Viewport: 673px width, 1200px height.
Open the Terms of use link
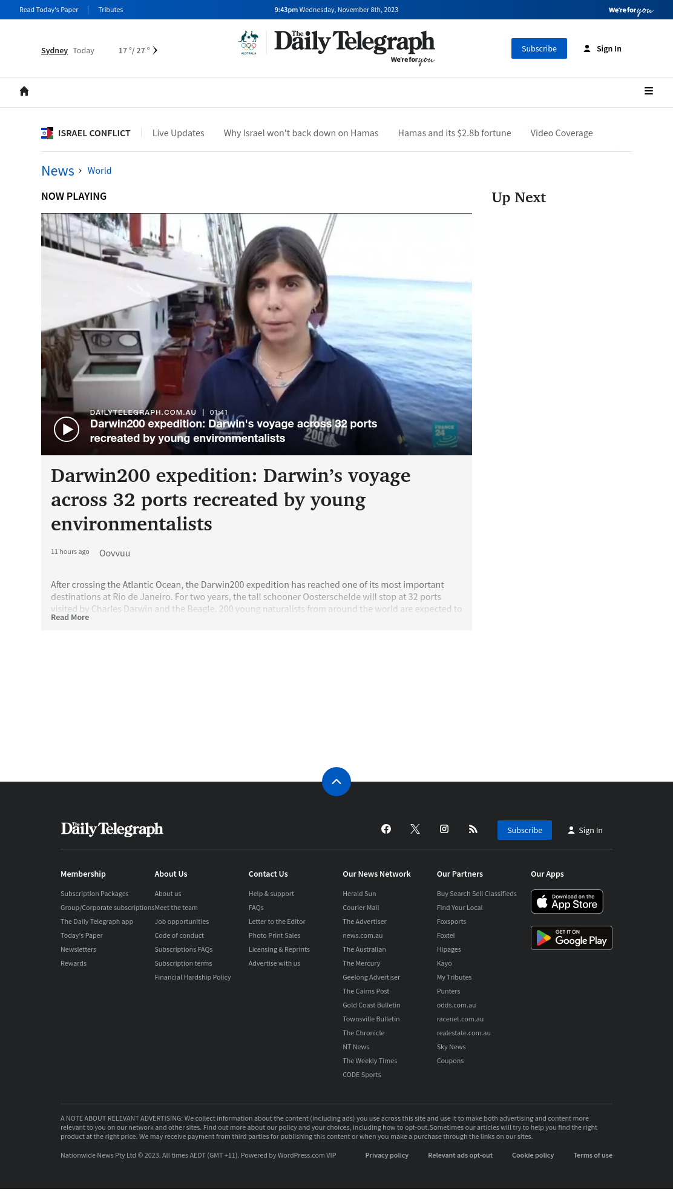[593, 1155]
